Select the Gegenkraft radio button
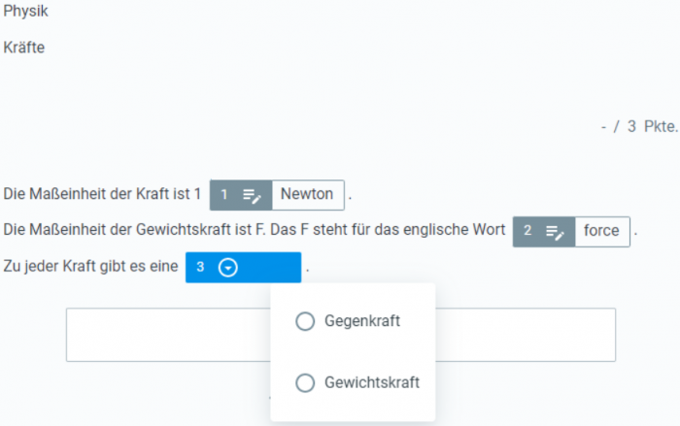 point(305,321)
